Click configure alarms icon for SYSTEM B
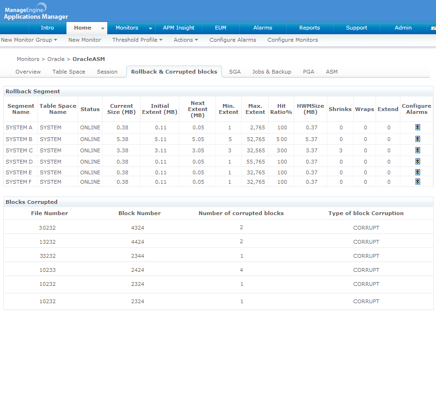Screen dimensions: 436x403 [x=417, y=139]
